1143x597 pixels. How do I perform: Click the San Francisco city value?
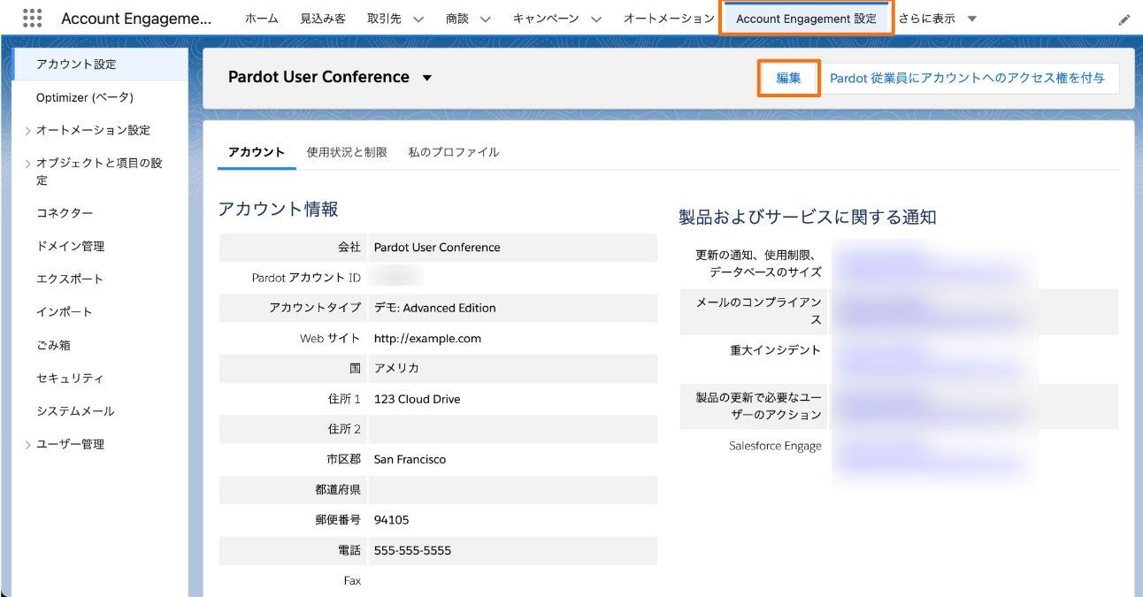point(410,460)
